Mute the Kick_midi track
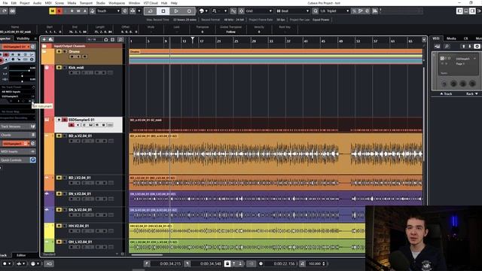 59,68
